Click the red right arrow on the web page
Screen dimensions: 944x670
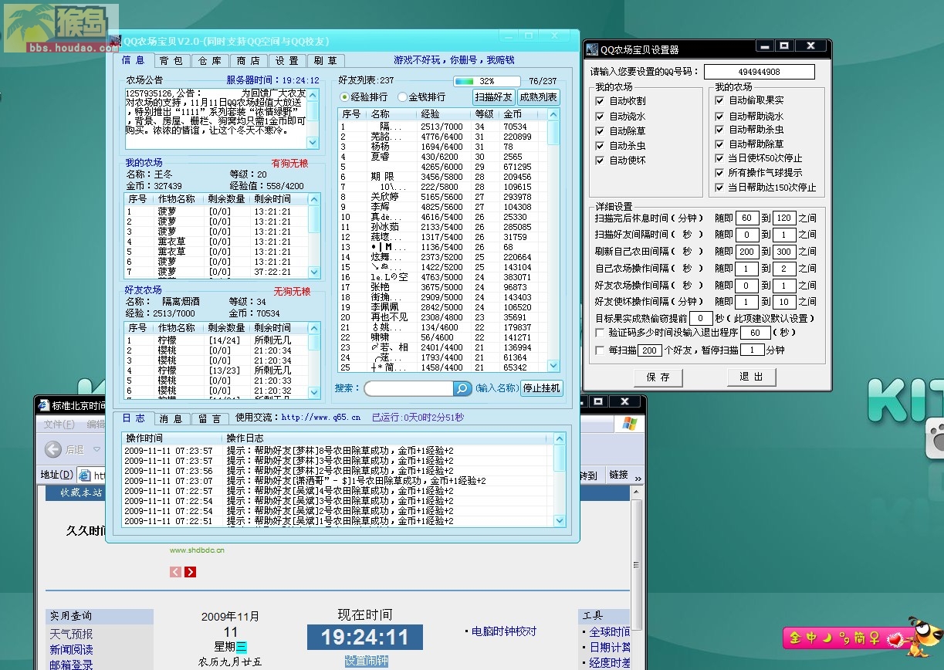click(191, 572)
